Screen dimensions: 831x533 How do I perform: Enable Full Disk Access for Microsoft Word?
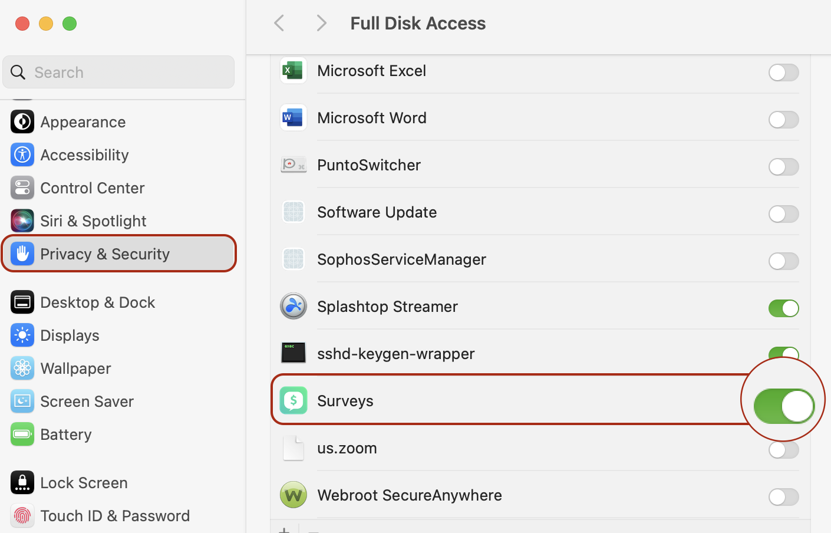[783, 120]
